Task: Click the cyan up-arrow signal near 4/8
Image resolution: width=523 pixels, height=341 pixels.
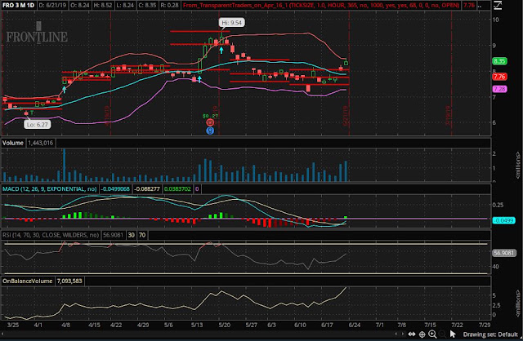Action: coord(64,90)
